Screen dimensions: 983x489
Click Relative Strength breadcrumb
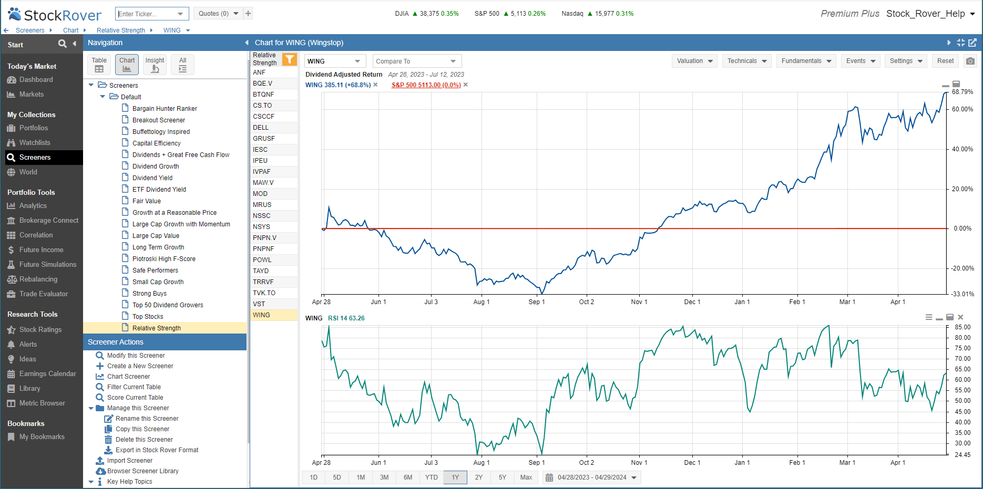(121, 30)
